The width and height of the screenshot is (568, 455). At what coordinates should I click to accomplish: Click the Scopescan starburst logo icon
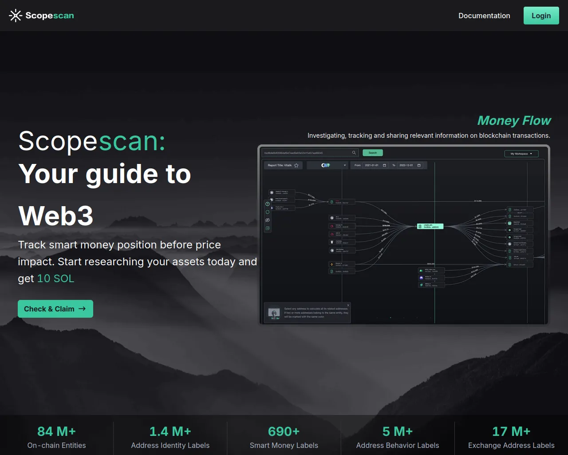point(16,16)
